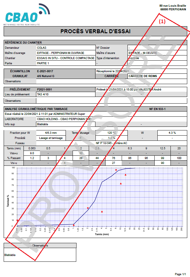The image size is (190, 277).
Task: Click the Vsi-u value "90"
Action: pyautogui.click(x=163, y=163)
